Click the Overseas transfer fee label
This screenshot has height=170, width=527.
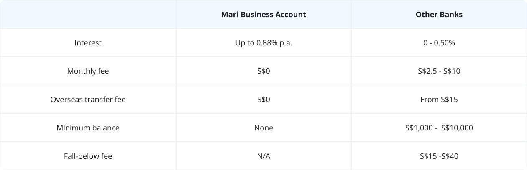[88, 100]
